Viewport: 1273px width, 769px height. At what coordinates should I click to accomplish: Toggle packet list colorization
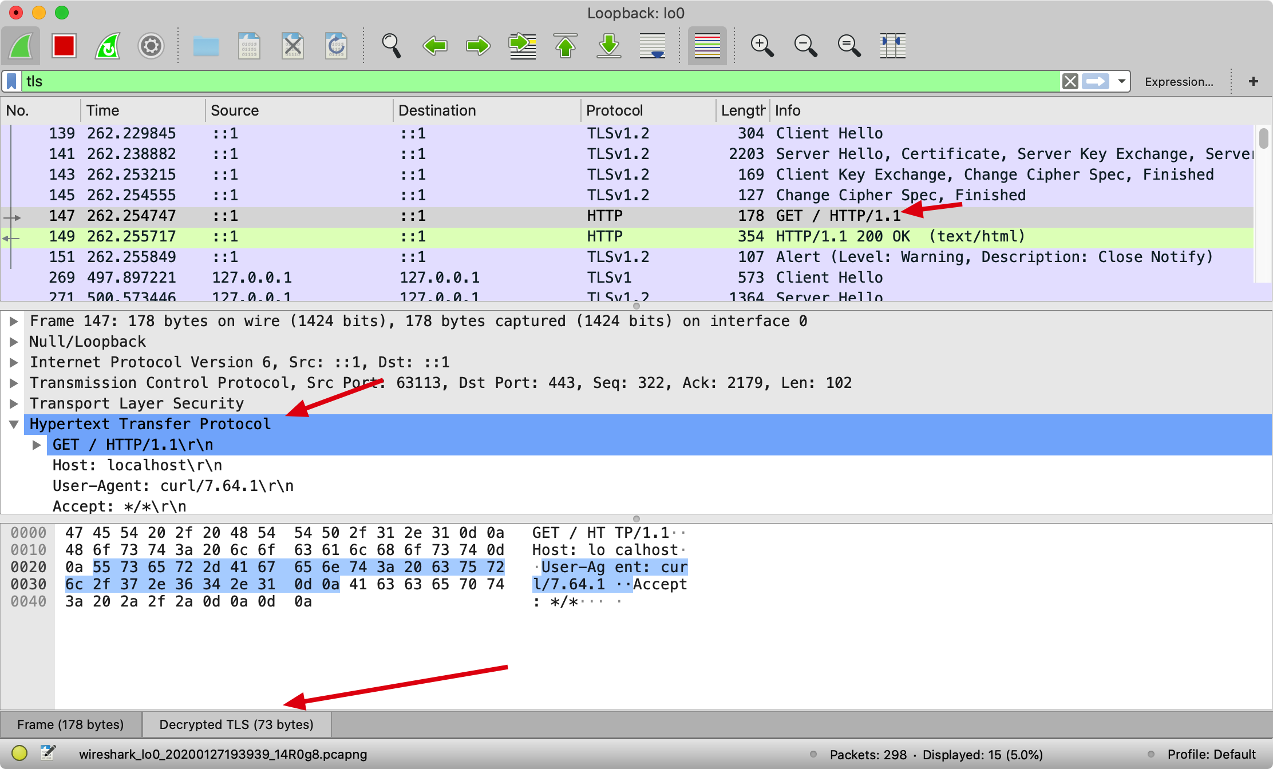(x=707, y=46)
